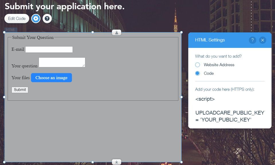Click the Submit Your Question fieldset legend

(x=32, y=38)
